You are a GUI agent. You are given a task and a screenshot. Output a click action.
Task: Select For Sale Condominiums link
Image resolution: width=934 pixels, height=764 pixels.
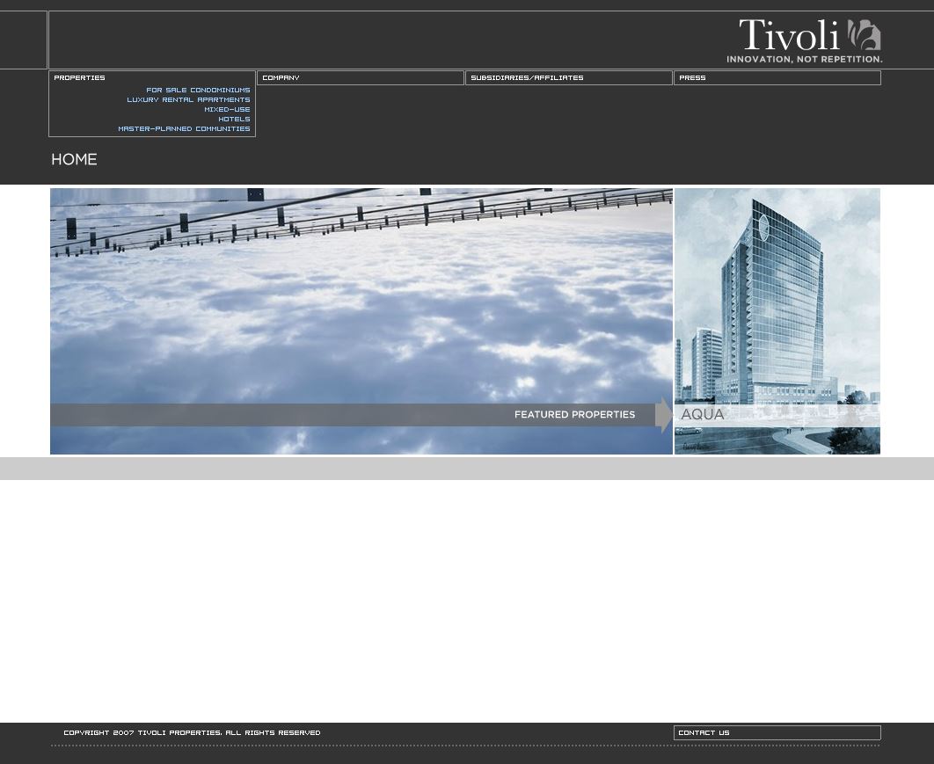199,91
